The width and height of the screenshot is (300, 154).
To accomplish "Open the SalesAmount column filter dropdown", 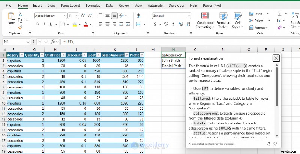I will coord(126,55).
